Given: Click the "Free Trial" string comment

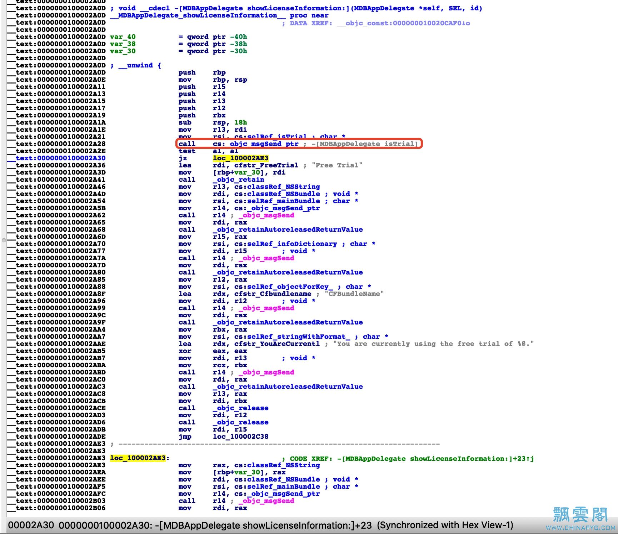Looking at the screenshot, I should click(x=337, y=165).
